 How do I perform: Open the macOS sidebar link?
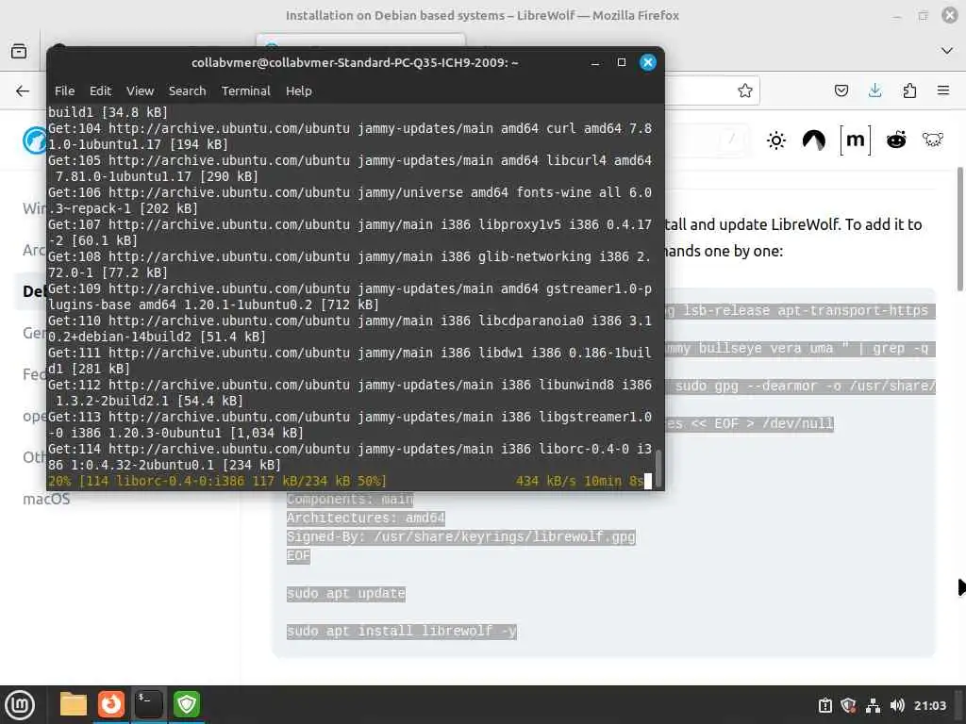[x=46, y=500]
